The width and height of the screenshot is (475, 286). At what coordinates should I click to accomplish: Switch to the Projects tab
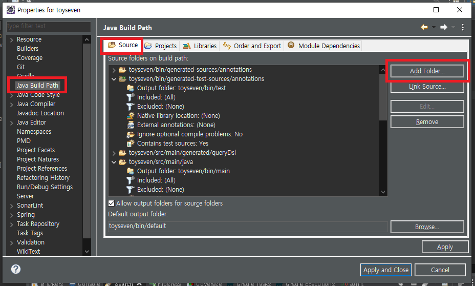tap(161, 46)
